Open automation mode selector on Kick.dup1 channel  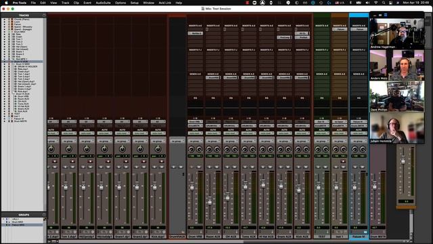[x=158, y=134]
